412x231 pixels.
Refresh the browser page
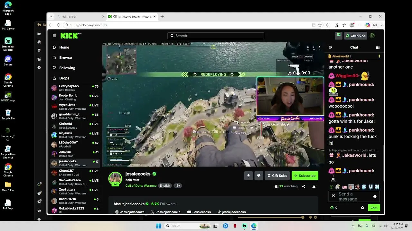pyautogui.click(x=59, y=25)
